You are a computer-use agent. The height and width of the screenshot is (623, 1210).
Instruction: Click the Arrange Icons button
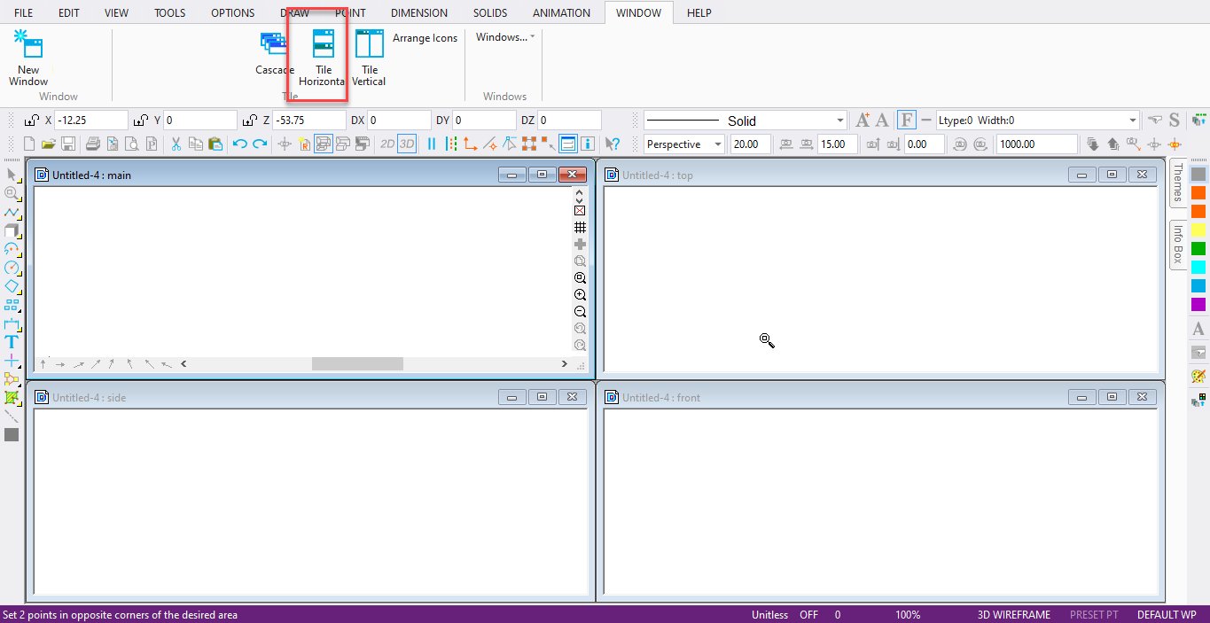(x=425, y=38)
